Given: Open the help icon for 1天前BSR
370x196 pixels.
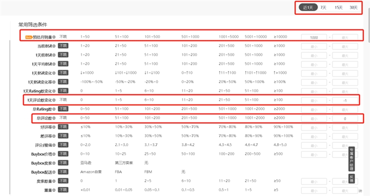Looking at the screenshot, I should (x=54, y=55).
